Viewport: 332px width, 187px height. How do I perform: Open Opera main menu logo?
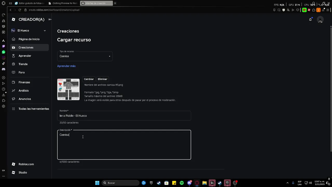pyautogui.click(x=3, y=3)
